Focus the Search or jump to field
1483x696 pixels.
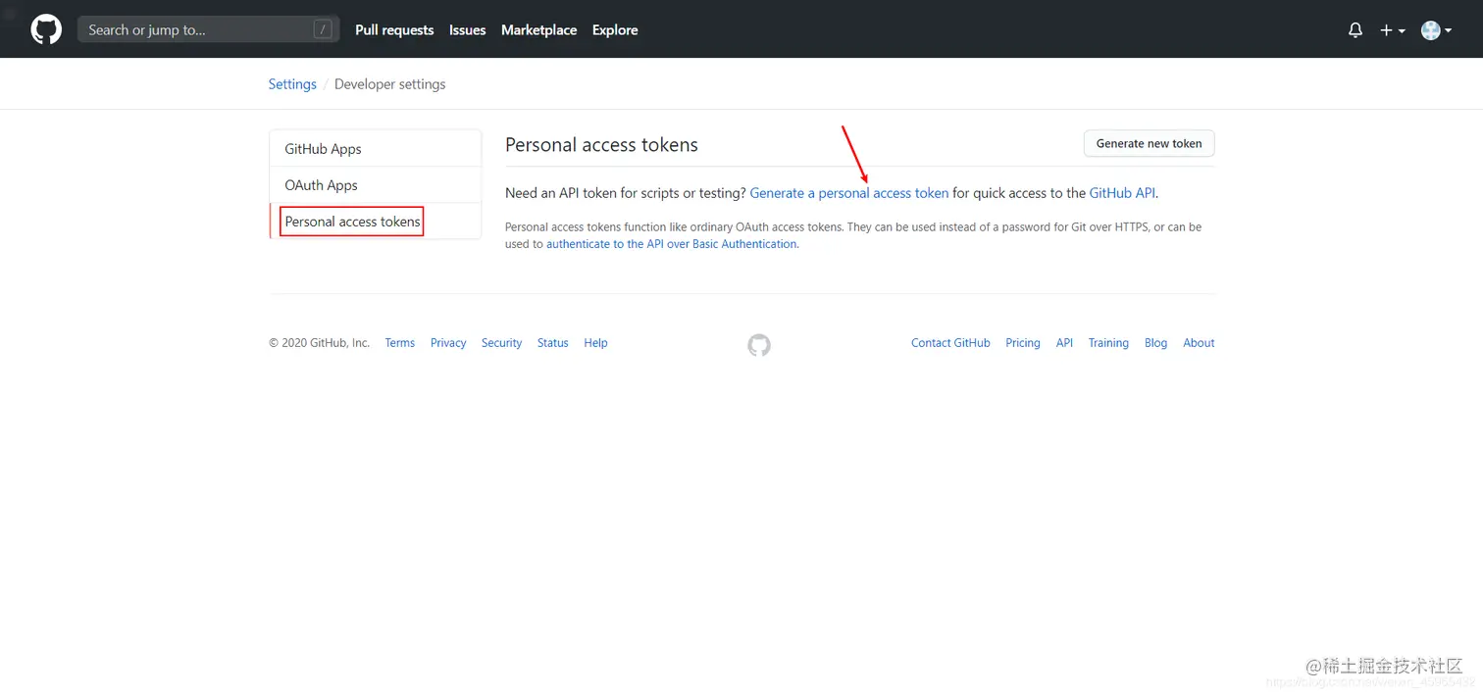[209, 29]
